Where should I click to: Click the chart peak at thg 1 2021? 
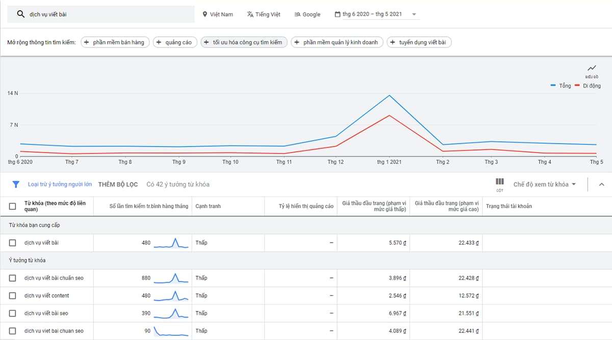click(389, 95)
